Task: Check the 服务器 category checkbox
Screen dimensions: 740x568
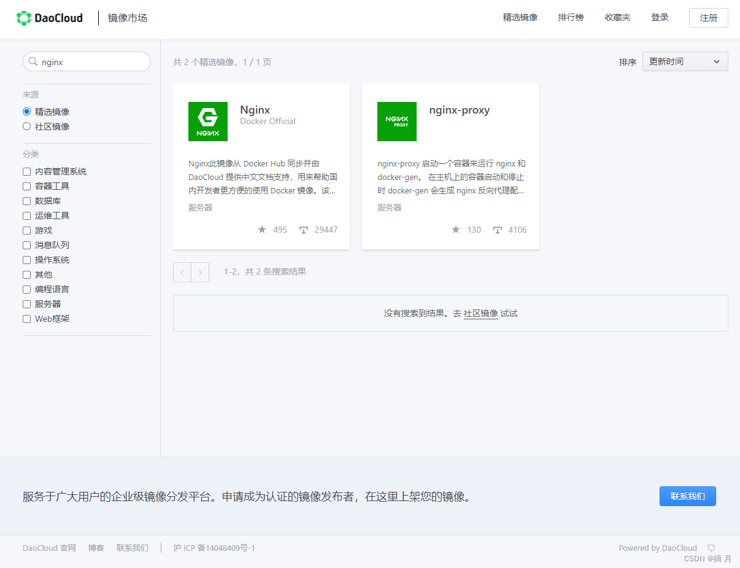Action: (26, 304)
